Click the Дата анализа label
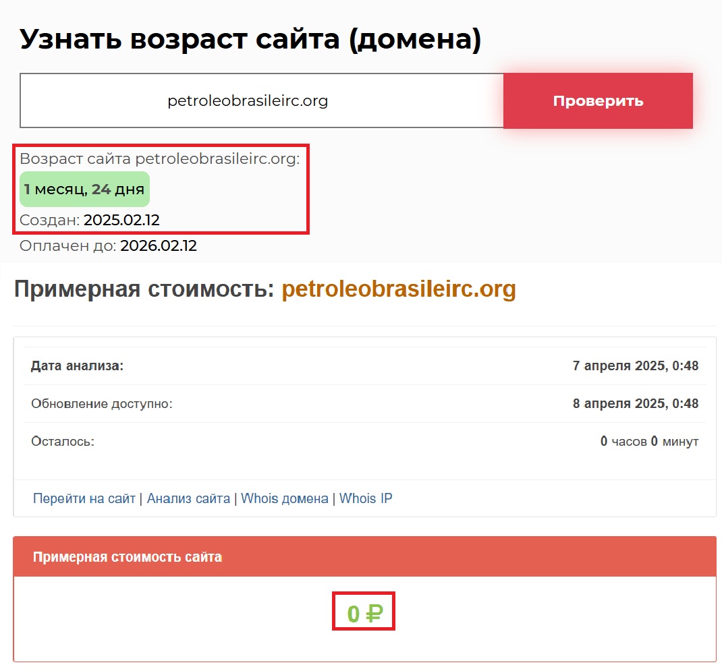Viewport: 722px width, 671px height. tap(78, 366)
